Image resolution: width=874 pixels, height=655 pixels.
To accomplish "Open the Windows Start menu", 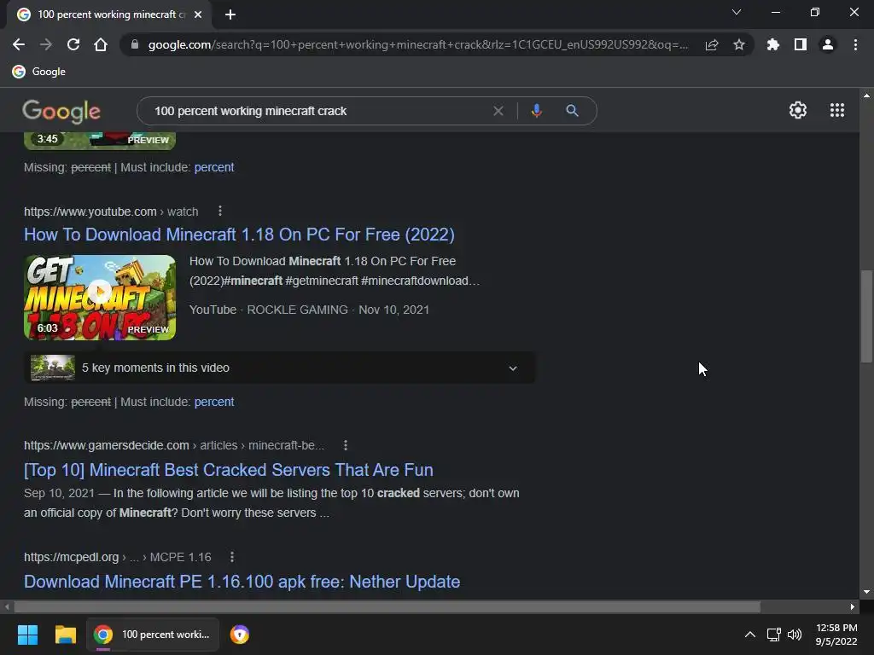I will 27,635.
